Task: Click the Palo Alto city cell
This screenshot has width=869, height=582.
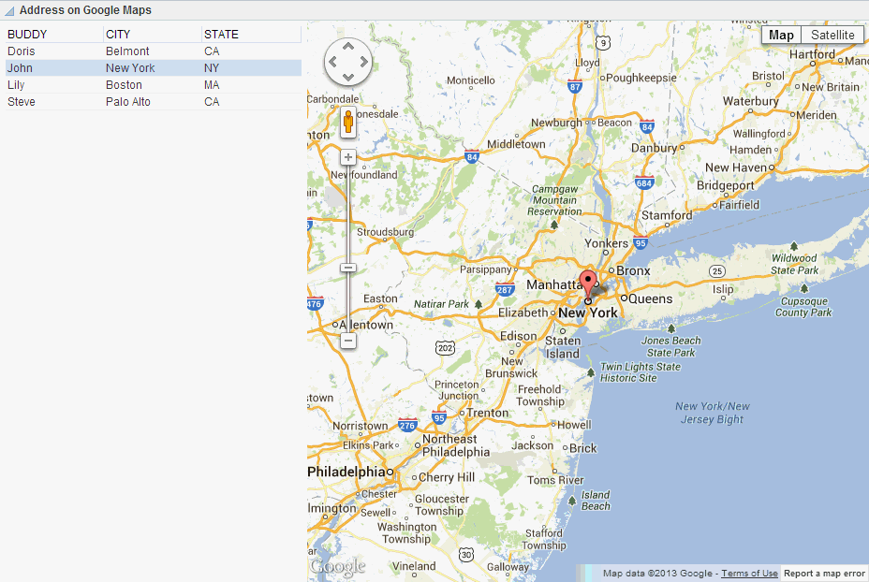Action: tap(128, 102)
